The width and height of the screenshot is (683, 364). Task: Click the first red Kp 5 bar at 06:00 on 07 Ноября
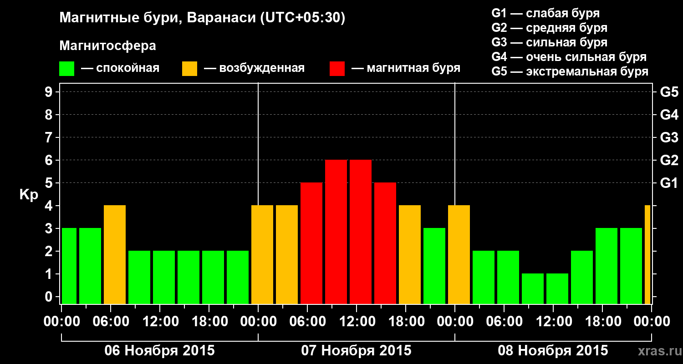click(x=311, y=243)
